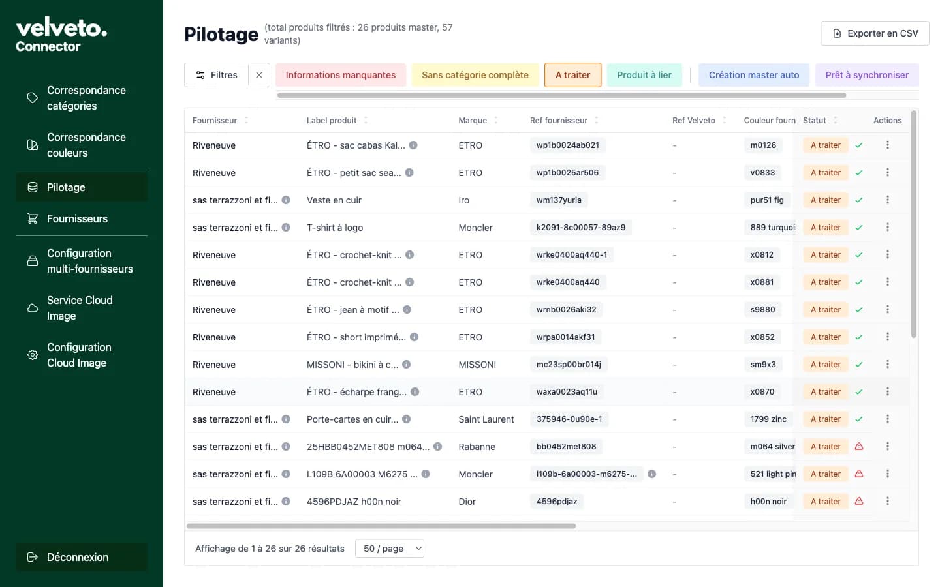Open Configuration Cloud Image page
Screen dimensions: 940x587
click(x=82, y=355)
